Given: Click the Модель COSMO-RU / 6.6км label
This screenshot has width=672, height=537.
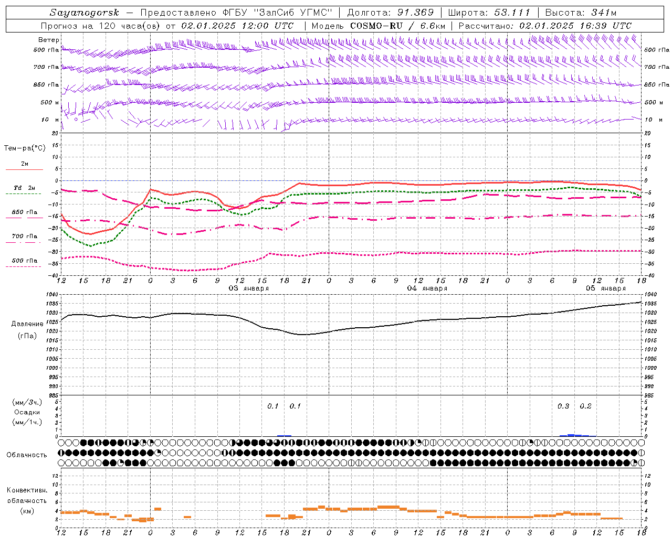Looking at the screenshot, I should tap(379, 26).
